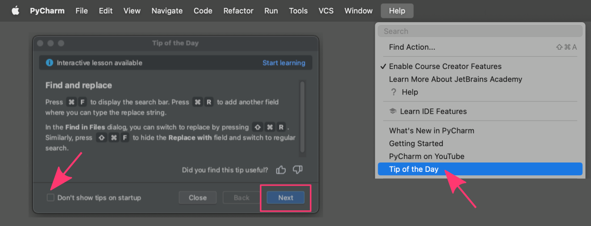Click the question mark Help icon
This screenshot has width=591, height=226.
[x=394, y=92]
